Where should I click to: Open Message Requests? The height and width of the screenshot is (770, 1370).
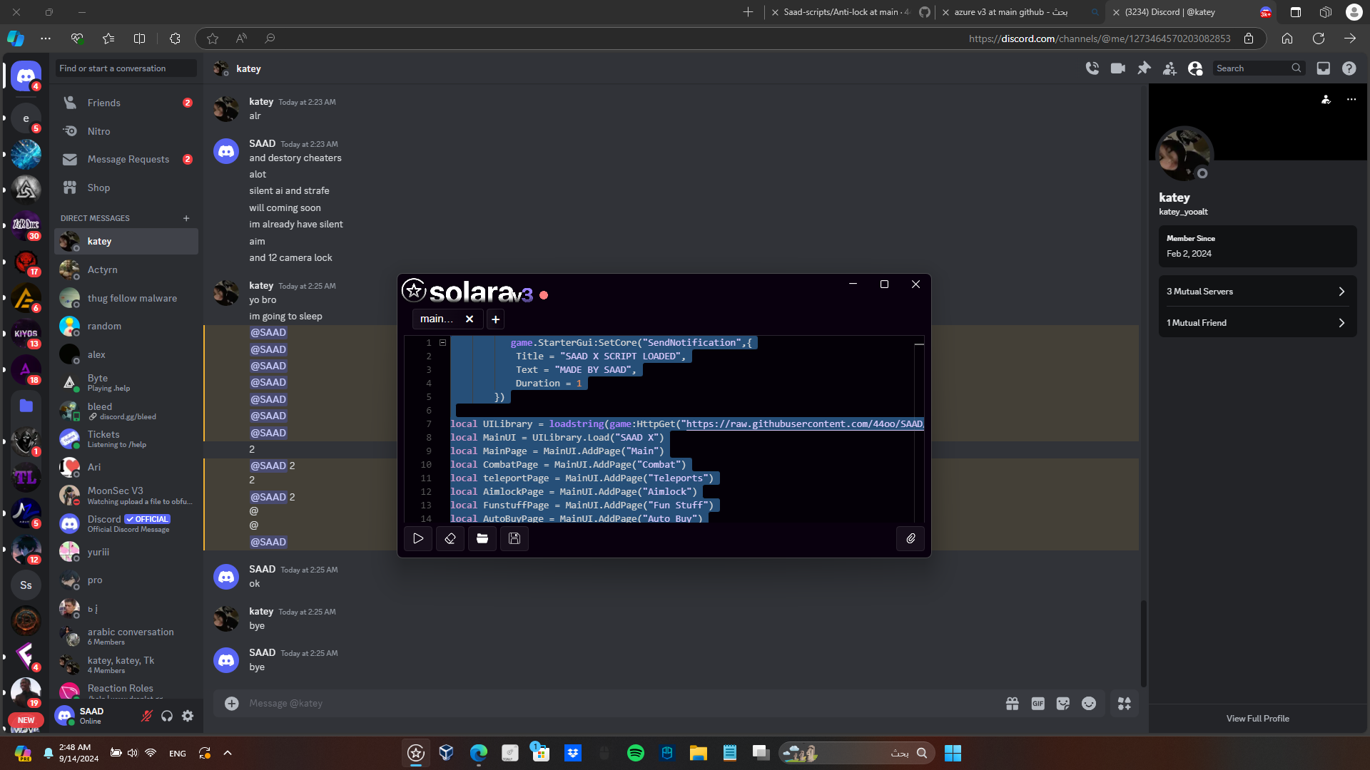[x=126, y=160]
